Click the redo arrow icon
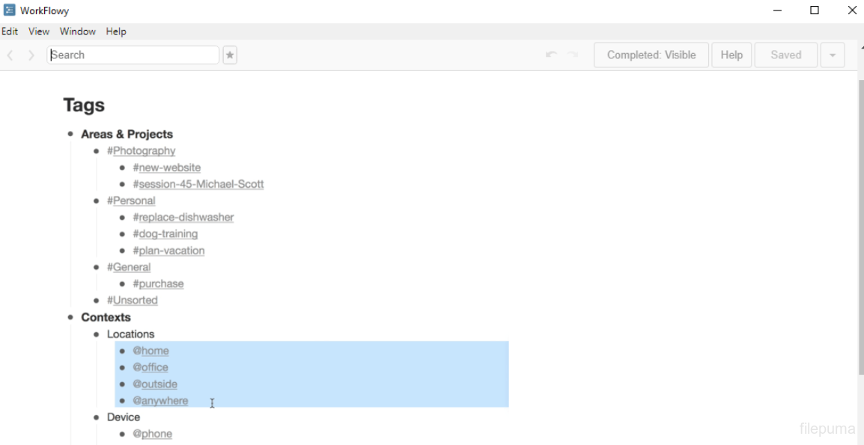Screen dimensions: 864x445 click(573, 55)
